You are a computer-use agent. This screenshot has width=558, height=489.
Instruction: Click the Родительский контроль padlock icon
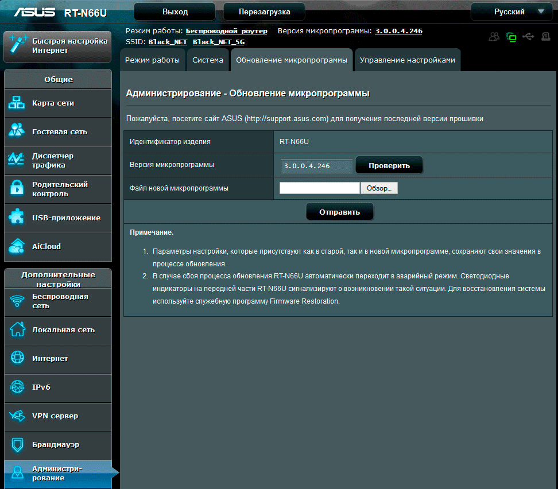pos(17,188)
